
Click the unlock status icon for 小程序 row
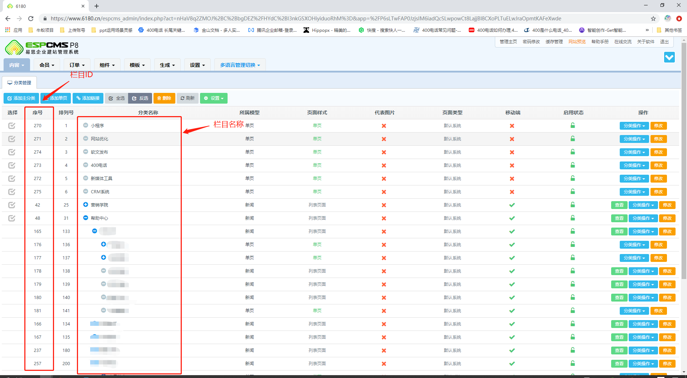tap(572, 125)
